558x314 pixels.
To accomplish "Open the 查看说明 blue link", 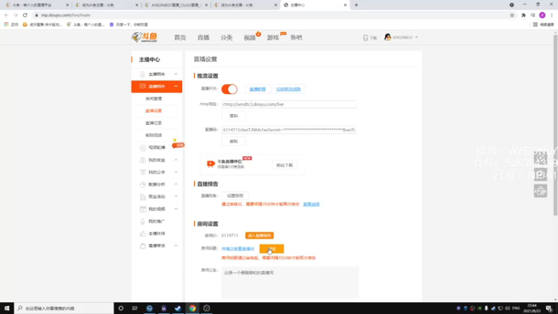I will (311, 204).
